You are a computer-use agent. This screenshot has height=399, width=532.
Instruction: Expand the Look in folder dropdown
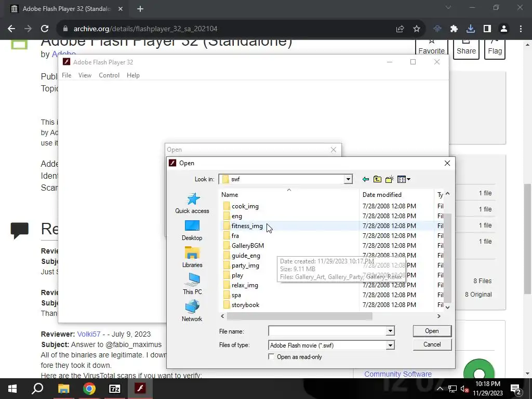(x=348, y=179)
